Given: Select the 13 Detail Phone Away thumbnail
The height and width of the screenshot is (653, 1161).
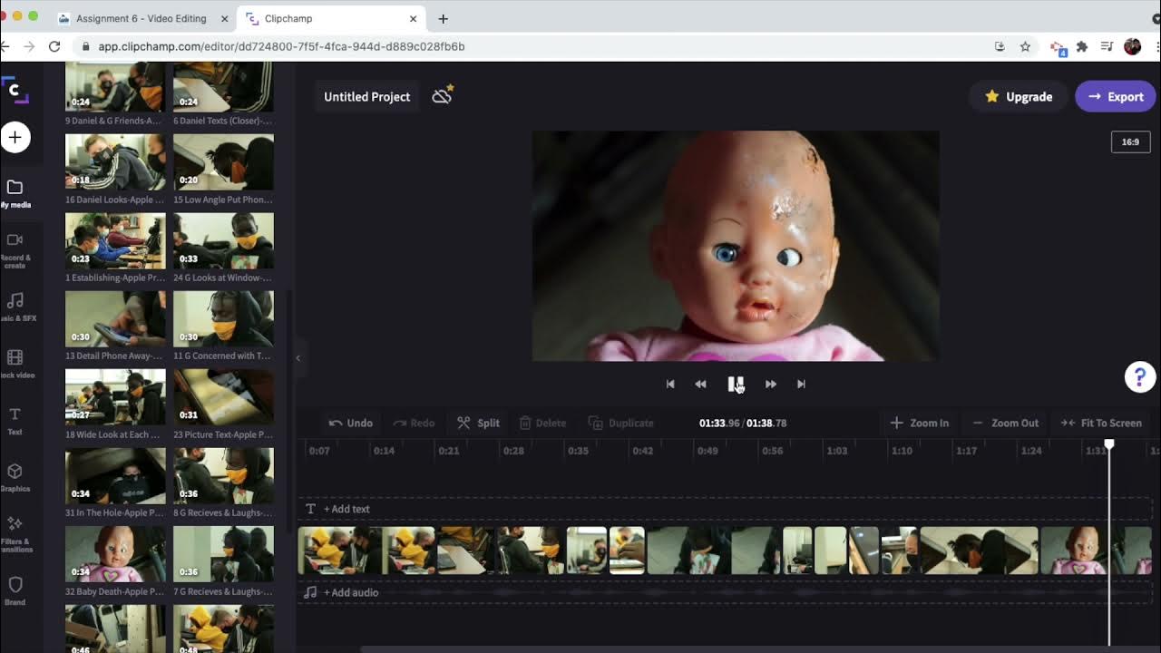Looking at the screenshot, I should point(115,318).
